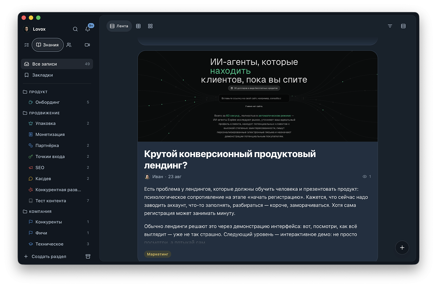Open Закладки bookmarks
The height and width of the screenshot is (288, 437).
[x=57, y=75]
